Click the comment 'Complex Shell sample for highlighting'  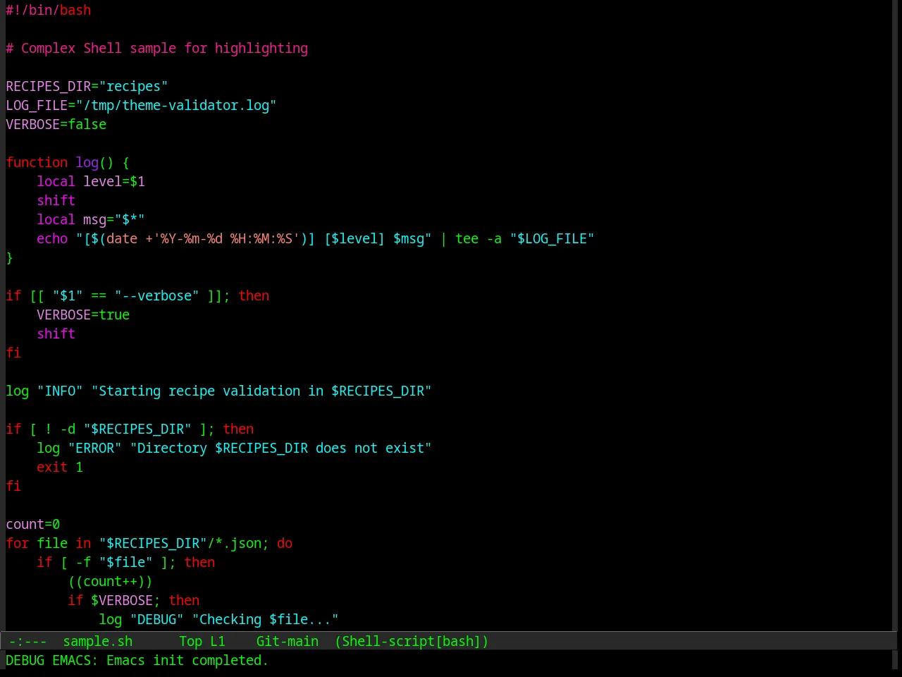(164, 48)
